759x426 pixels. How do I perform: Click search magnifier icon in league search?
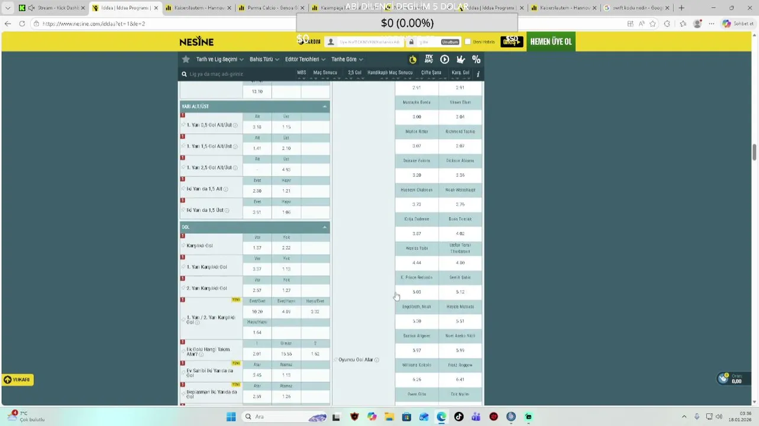tap(184, 74)
